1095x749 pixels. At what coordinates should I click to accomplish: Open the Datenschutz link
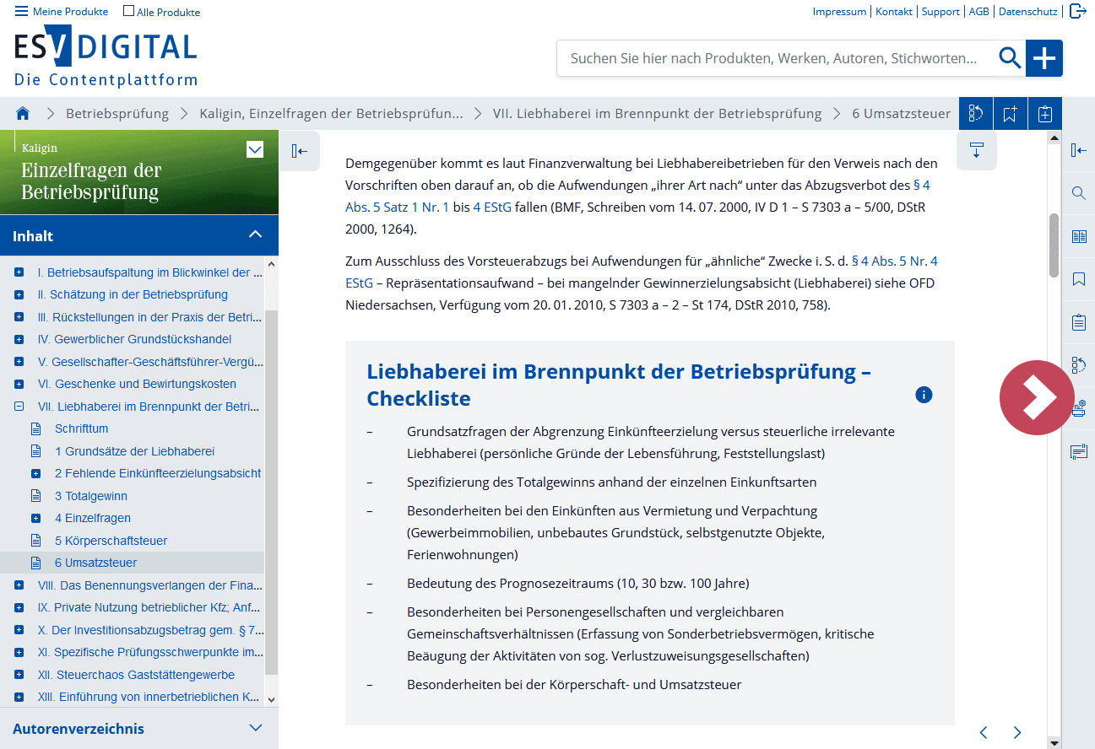pyautogui.click(x=1027, y=12)
